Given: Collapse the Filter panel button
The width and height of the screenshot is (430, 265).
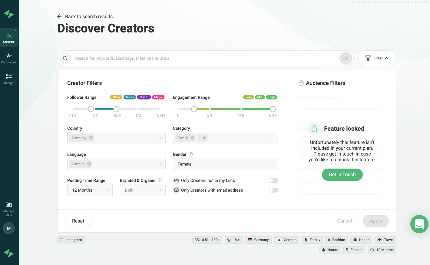Looking at the screenshot, I should pos(377,58).
